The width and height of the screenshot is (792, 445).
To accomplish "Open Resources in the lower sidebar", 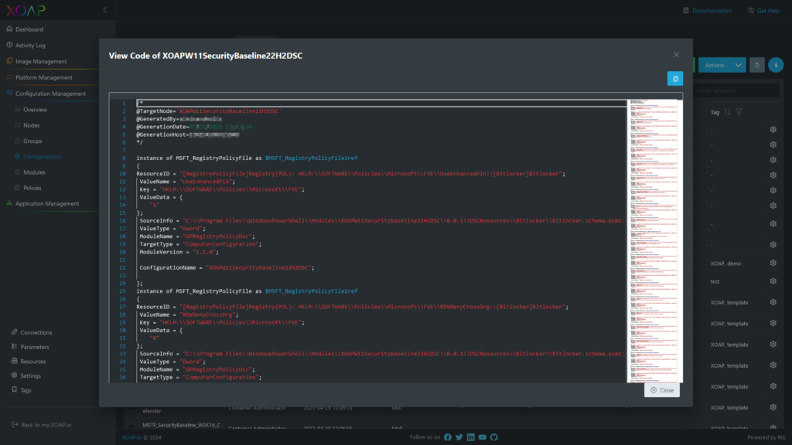I will 32,362.
